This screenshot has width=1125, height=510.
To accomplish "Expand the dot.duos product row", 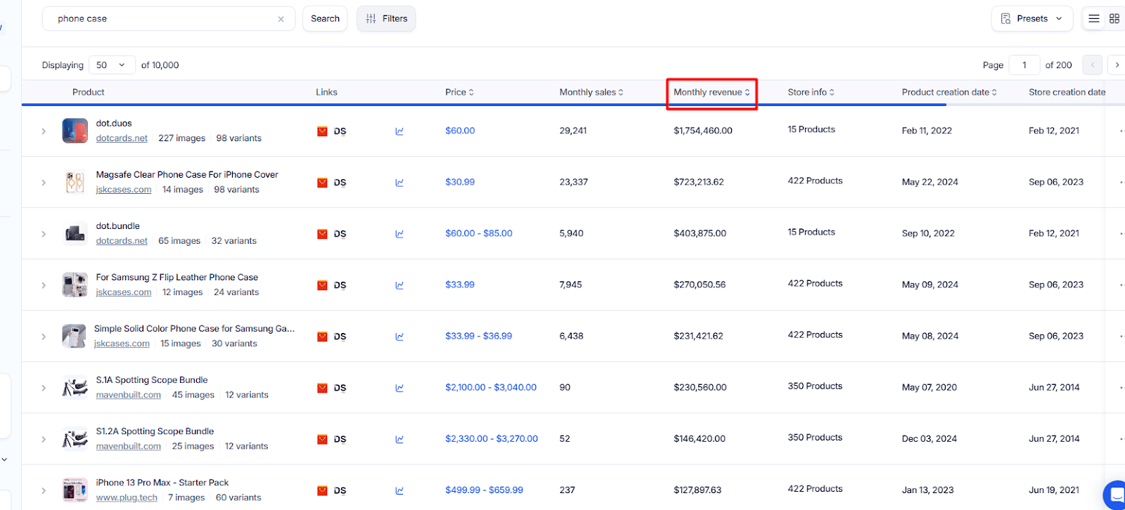I will (44, 131).
